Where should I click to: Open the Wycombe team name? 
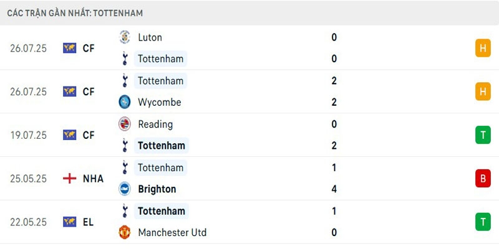click(160, 102)
